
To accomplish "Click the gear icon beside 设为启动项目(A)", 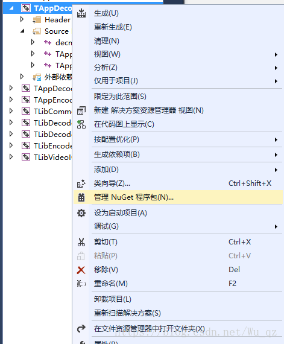I will pyautogui.click(x=81, y=213).
